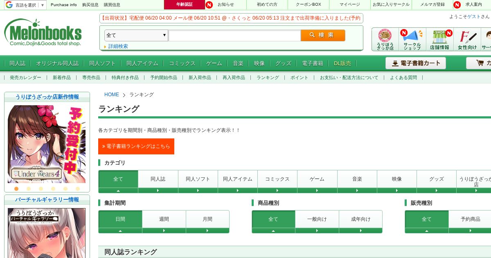Open the 電子書籍カート button
The image size is (491, 258).
(416, 63)
